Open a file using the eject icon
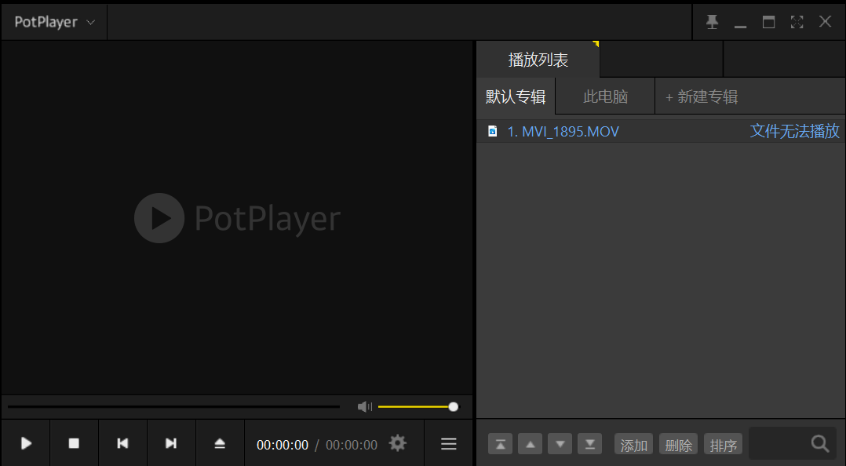 pos(220,443)
